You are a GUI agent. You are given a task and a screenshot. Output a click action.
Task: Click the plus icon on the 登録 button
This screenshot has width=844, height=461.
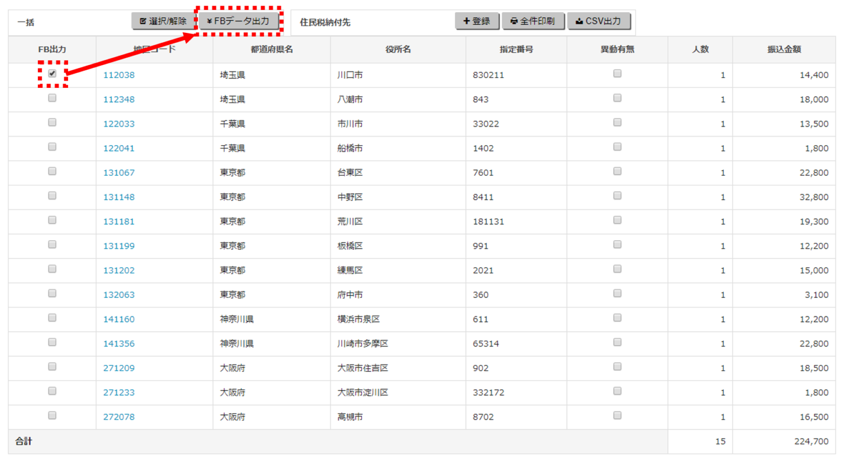(x=466, y=21)
